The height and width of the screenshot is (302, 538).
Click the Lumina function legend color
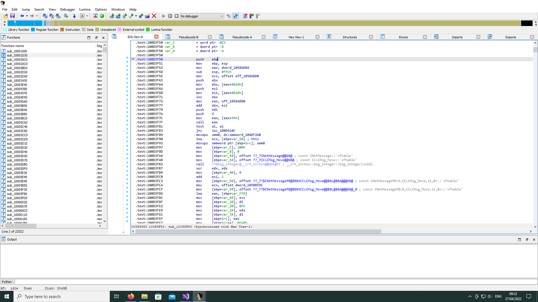[x=148, y=30]
